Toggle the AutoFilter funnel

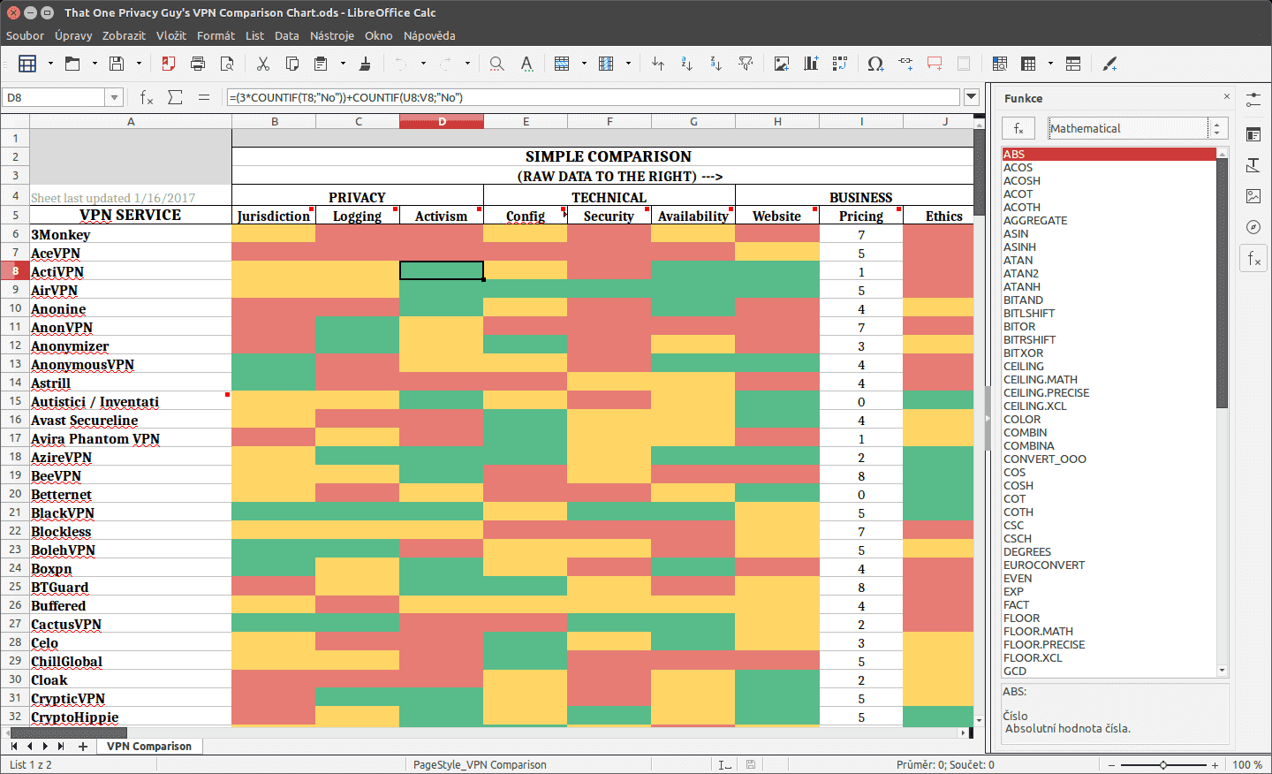(746, 64)
